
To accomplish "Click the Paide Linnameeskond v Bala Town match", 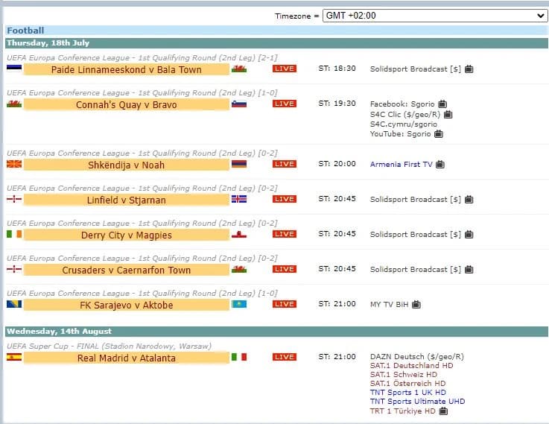I will coord(127,69).
